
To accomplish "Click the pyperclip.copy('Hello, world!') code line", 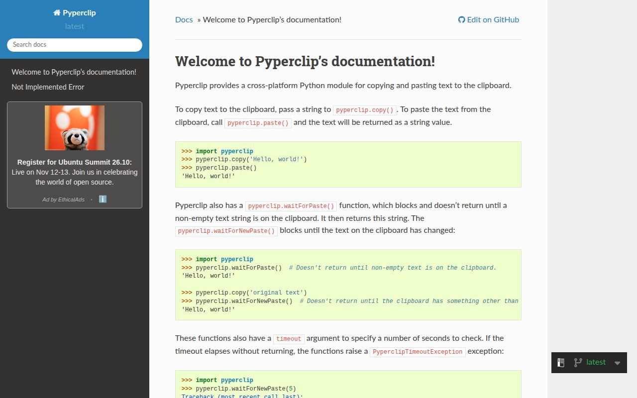I will (x=244, y=160).
